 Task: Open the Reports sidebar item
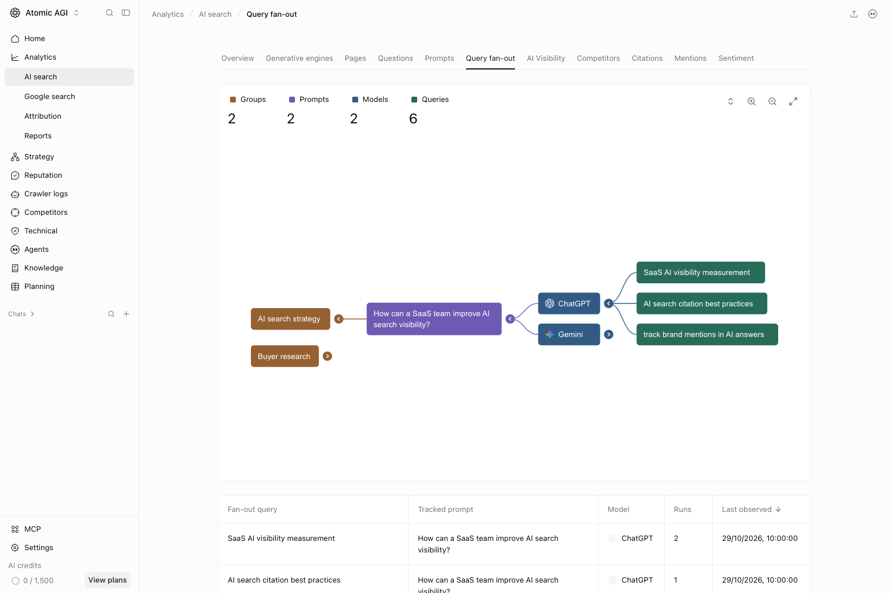click(x=69, y=136)
